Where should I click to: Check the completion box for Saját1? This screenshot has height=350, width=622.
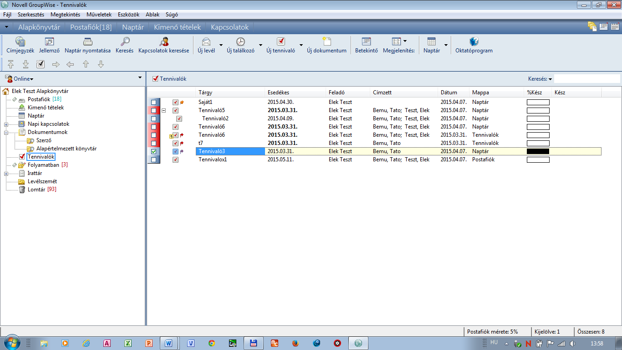coord(154,102)
